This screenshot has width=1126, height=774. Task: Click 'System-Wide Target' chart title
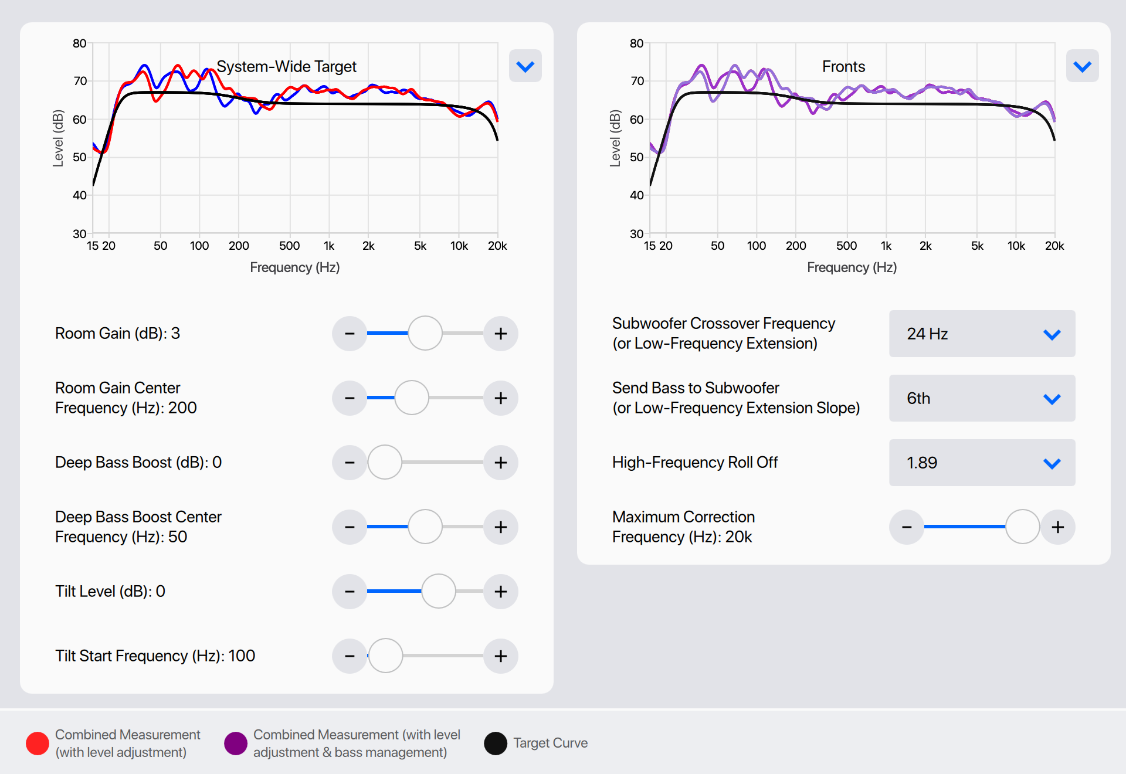pos(287,66)
